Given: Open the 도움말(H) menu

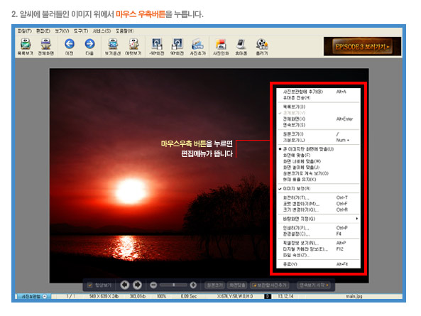Looking at the screenshot, I should [124, 31].
